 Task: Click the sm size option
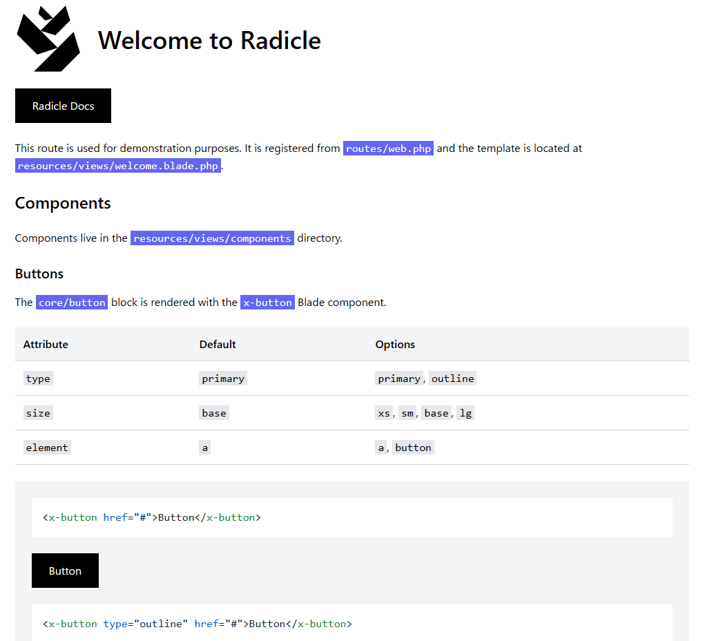pyautogui.click(x=407, y=413)
